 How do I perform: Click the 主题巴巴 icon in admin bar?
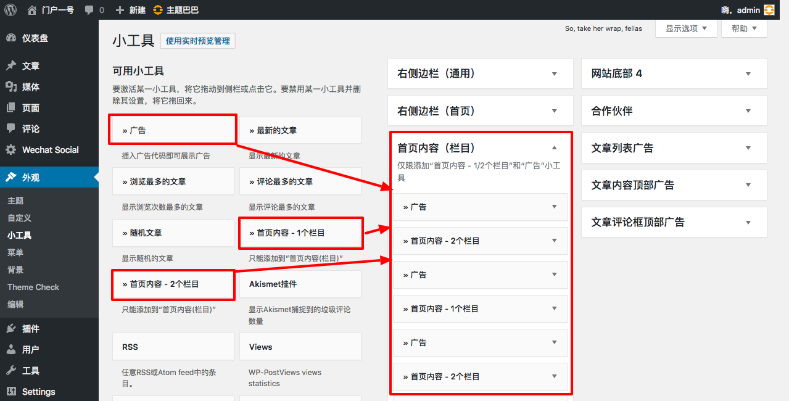(158, 10)
